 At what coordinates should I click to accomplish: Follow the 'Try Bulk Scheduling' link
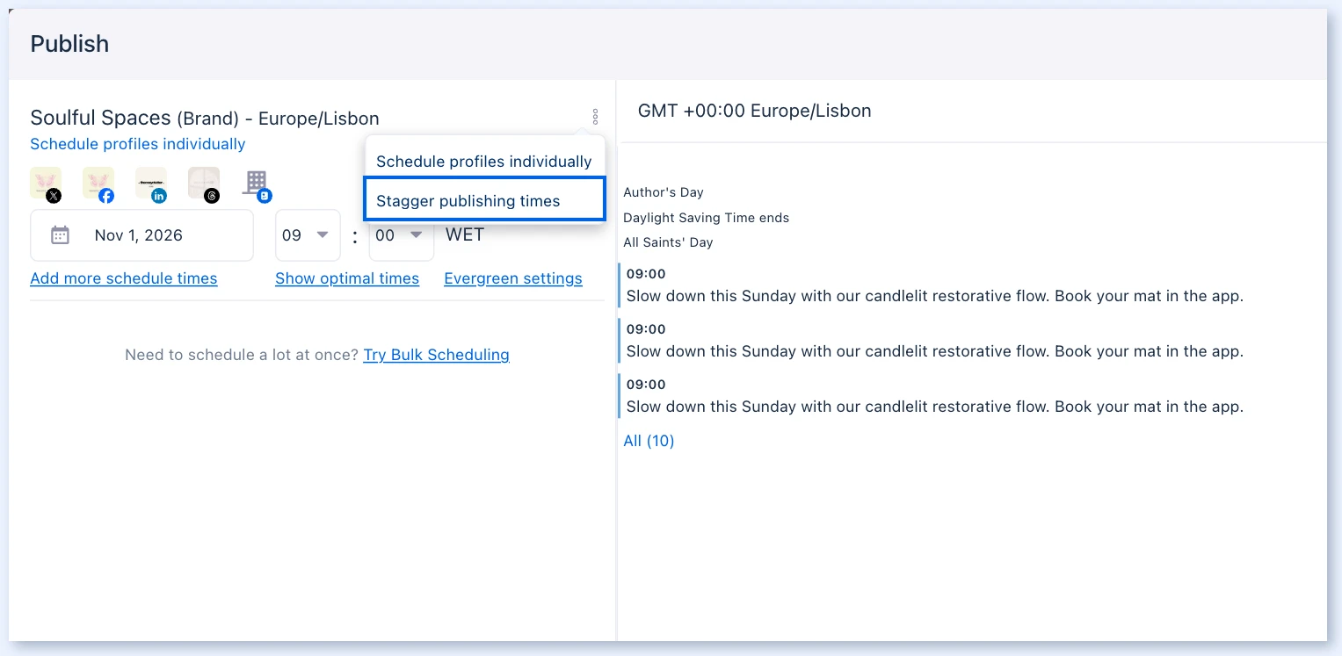437,355
